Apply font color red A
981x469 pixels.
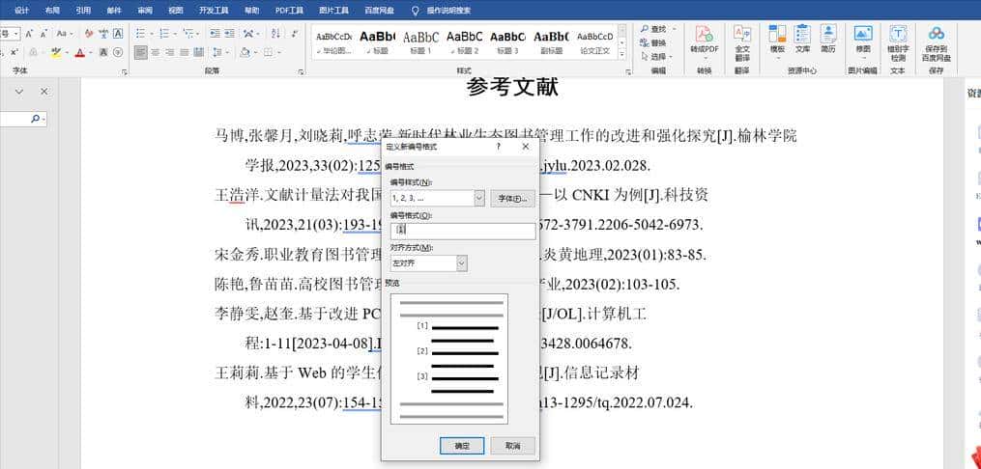pyautogui.click(x=80, y=52)
